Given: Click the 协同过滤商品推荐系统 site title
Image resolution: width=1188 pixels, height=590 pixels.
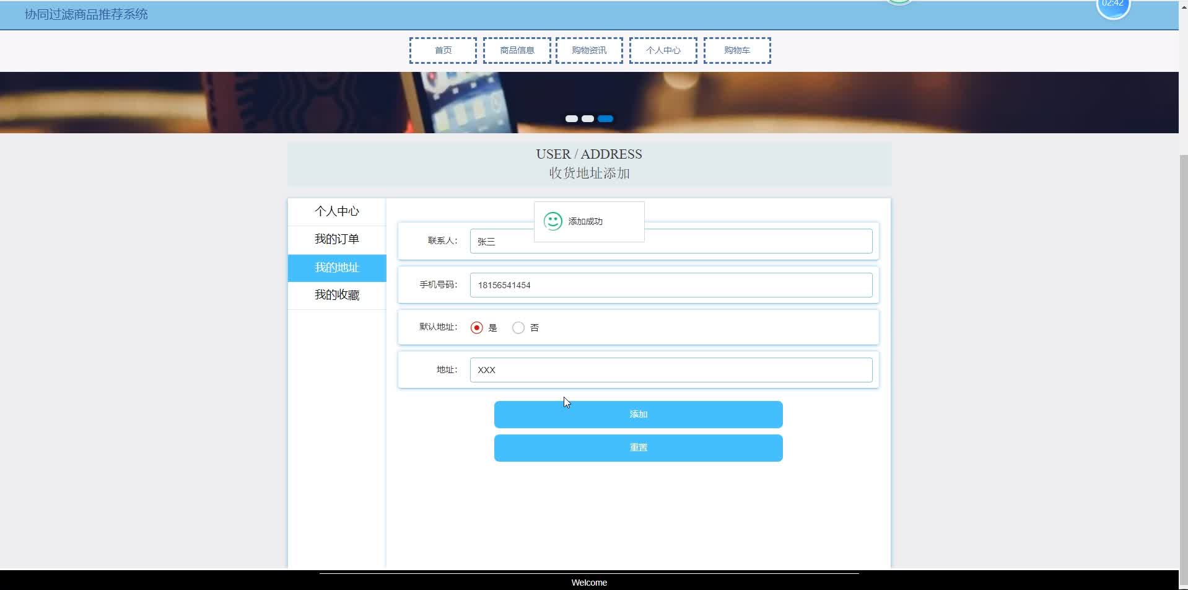Looking at the screenshot, I should coord(85,14).
